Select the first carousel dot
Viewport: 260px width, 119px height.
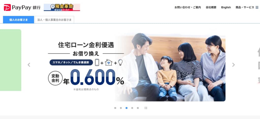tap(115, 108)
